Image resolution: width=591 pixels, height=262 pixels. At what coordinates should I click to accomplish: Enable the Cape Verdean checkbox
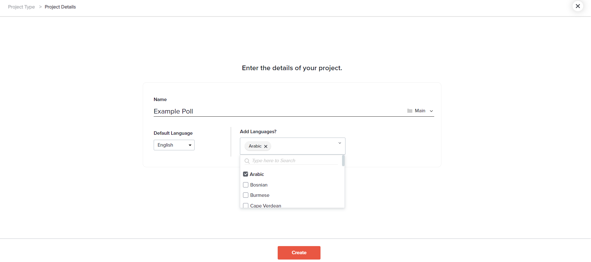click(246, 206)
